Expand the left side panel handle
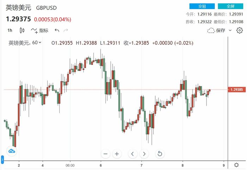 (x=1, y=160)
